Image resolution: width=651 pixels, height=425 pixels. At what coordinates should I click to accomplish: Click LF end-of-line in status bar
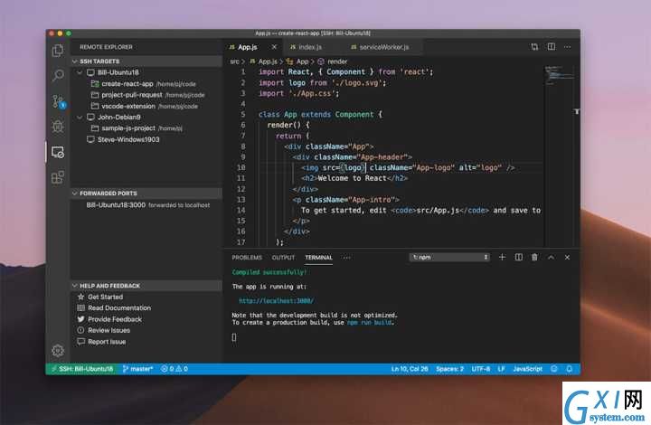[x=502, y=369]
